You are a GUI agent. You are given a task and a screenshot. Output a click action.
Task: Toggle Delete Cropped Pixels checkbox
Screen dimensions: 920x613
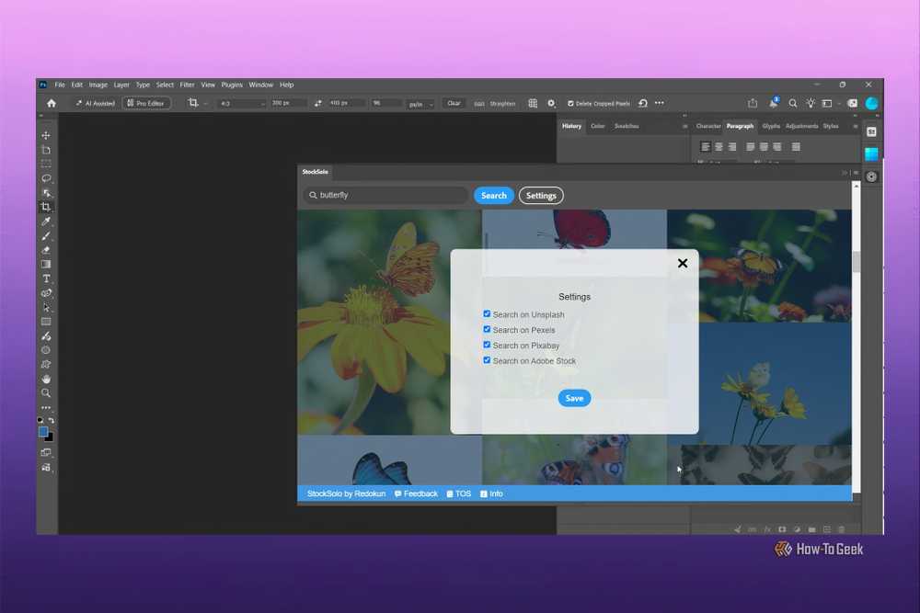click(570, 104)
